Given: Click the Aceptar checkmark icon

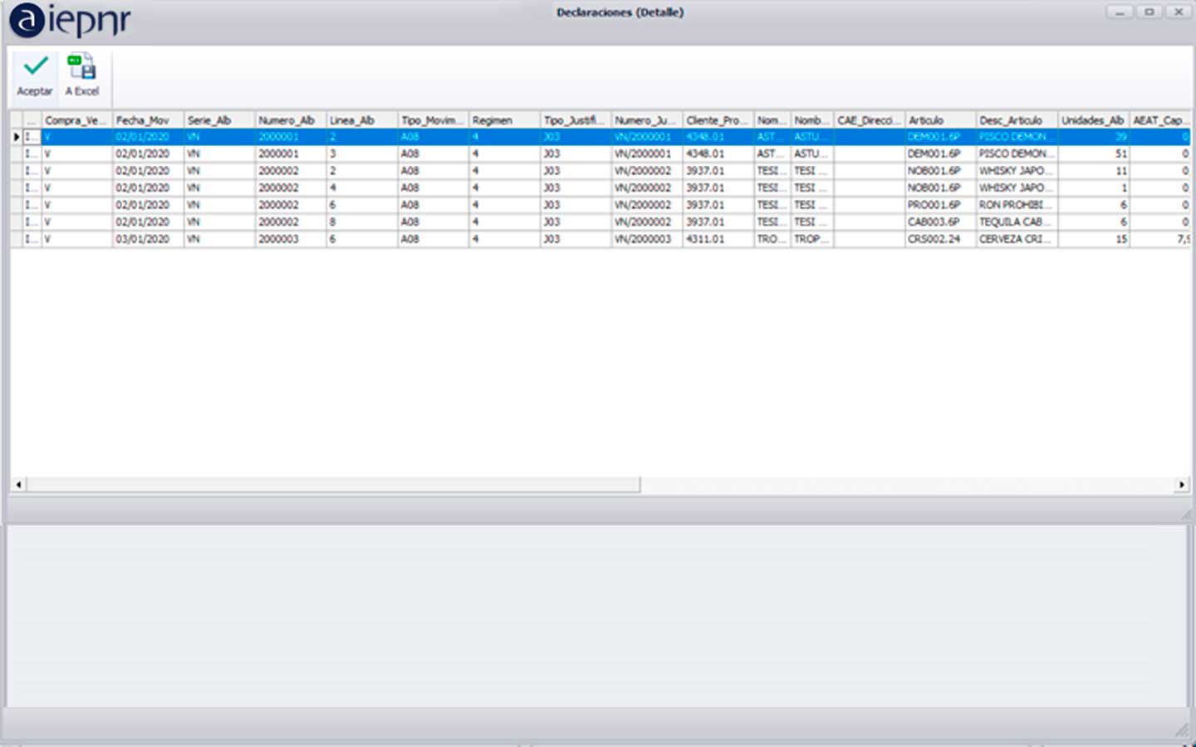Looking at the screenshot, I should (35, 66).
